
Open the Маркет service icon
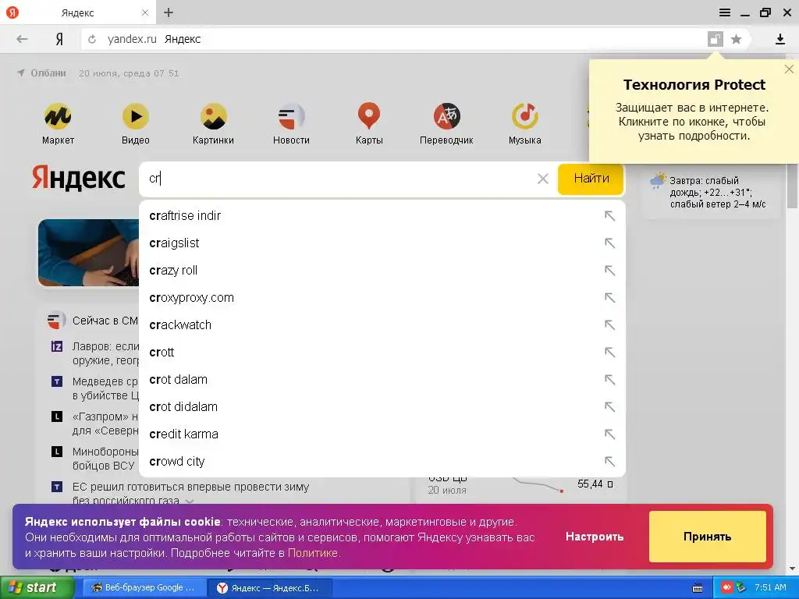[58, 116]
